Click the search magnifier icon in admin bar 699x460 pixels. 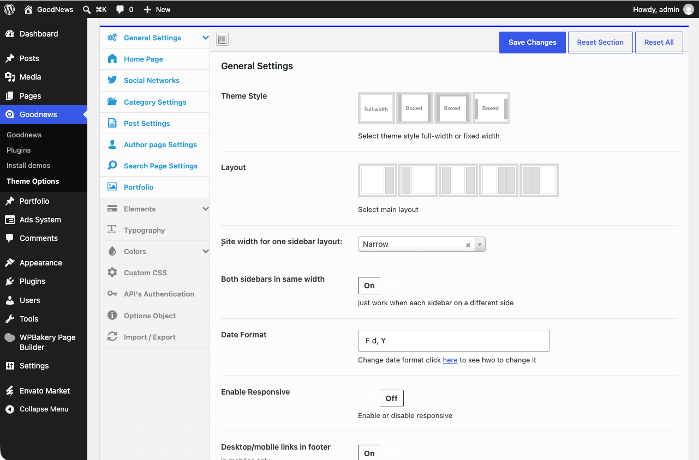pyautogui.click(x=87, y=9)
